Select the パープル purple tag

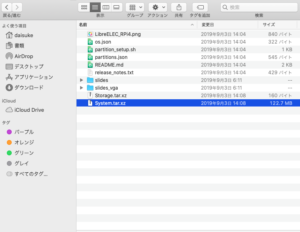(20, 132)
